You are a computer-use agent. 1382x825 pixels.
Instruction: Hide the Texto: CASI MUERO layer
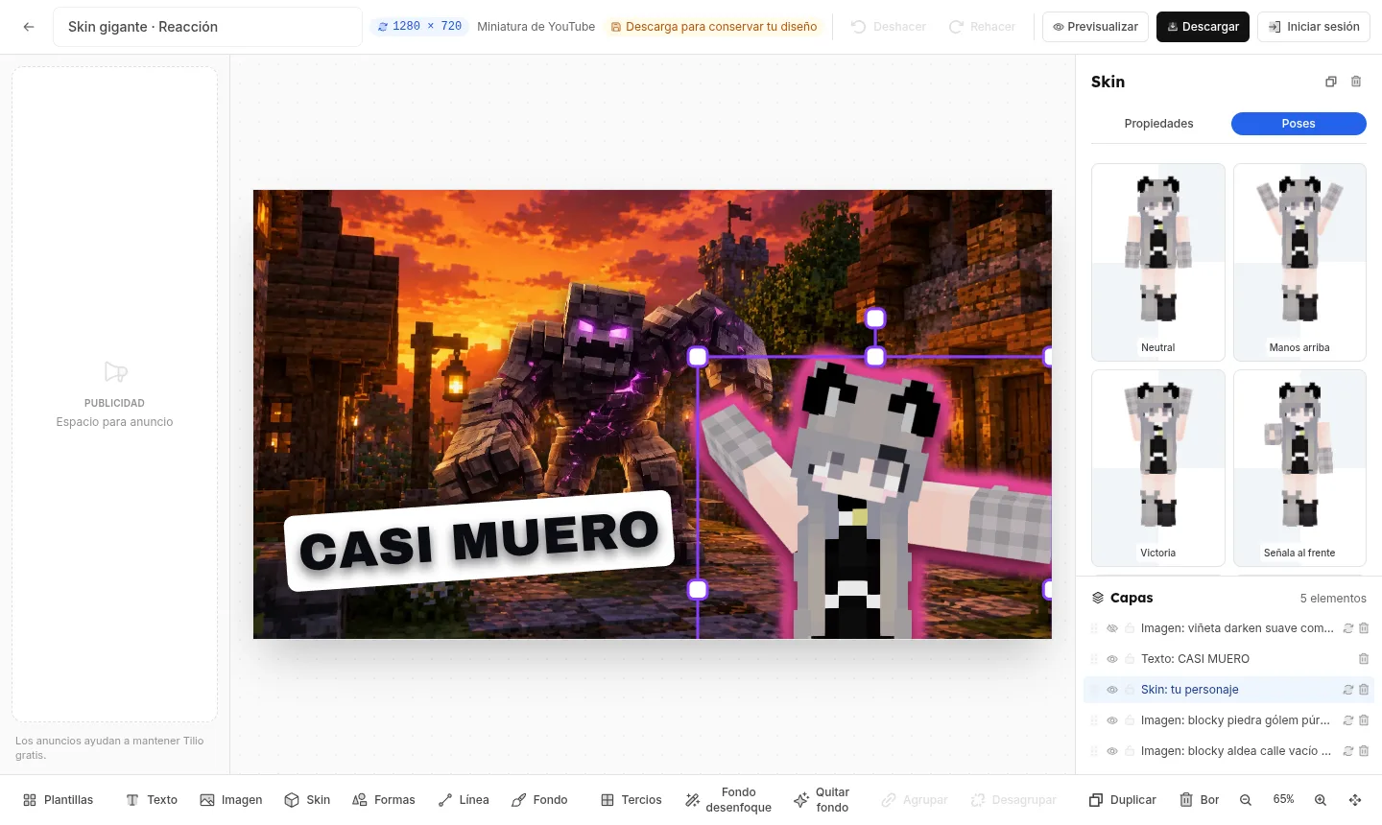click(1112, 659)
